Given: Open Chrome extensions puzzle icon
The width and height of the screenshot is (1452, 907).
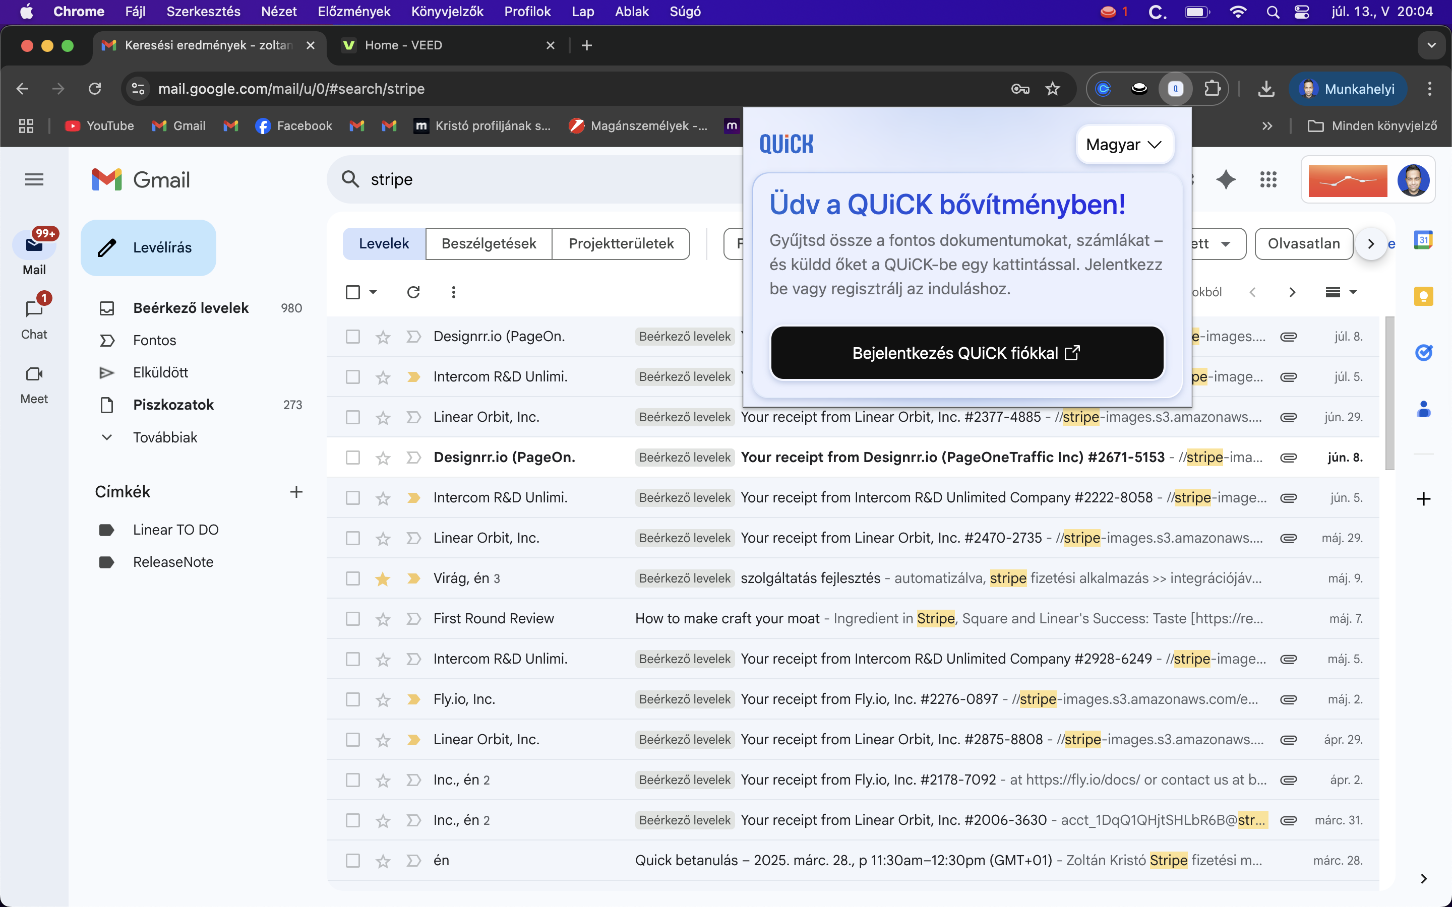Looking at the screenshot, I should (x=1213, y=89).
